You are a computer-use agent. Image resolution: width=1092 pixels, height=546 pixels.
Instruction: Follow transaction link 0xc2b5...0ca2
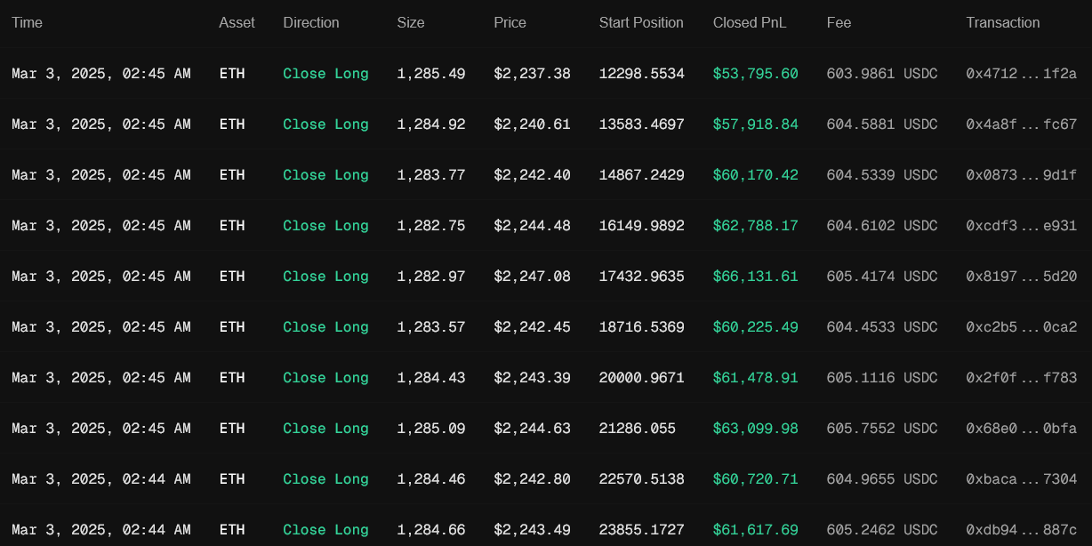point(1021,327)
